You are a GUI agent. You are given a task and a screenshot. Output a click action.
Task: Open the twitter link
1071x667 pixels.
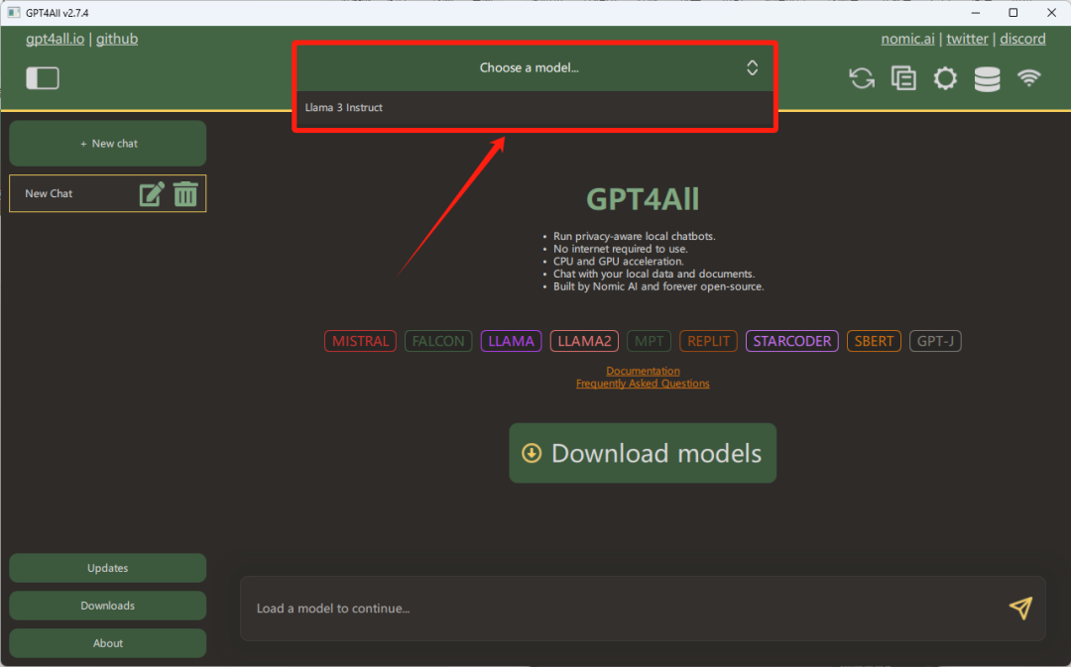[967, 39]
